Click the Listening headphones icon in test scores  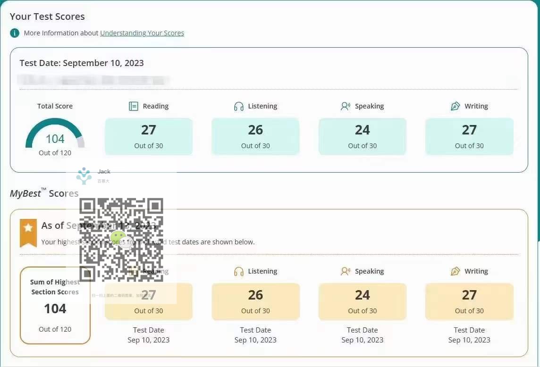pyautogui.click(x=239, y=107)
